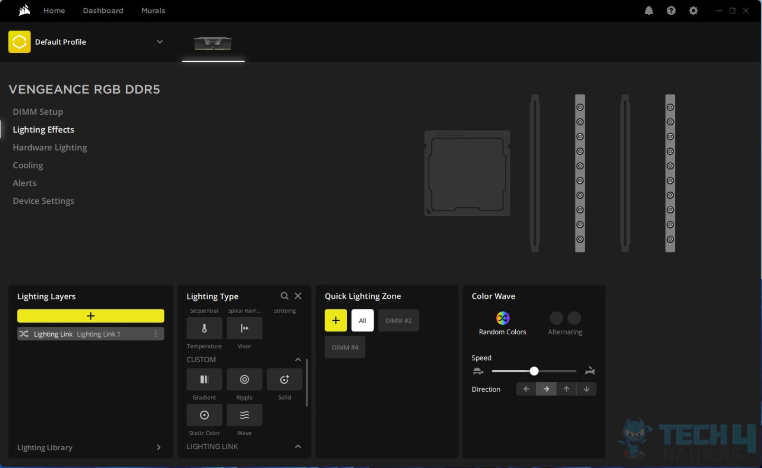Open Device Settings section

pos(44,201)
